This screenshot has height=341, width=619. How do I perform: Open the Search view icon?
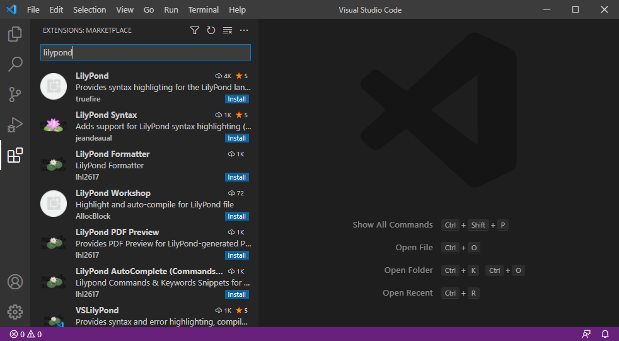[x=15, y=64]
